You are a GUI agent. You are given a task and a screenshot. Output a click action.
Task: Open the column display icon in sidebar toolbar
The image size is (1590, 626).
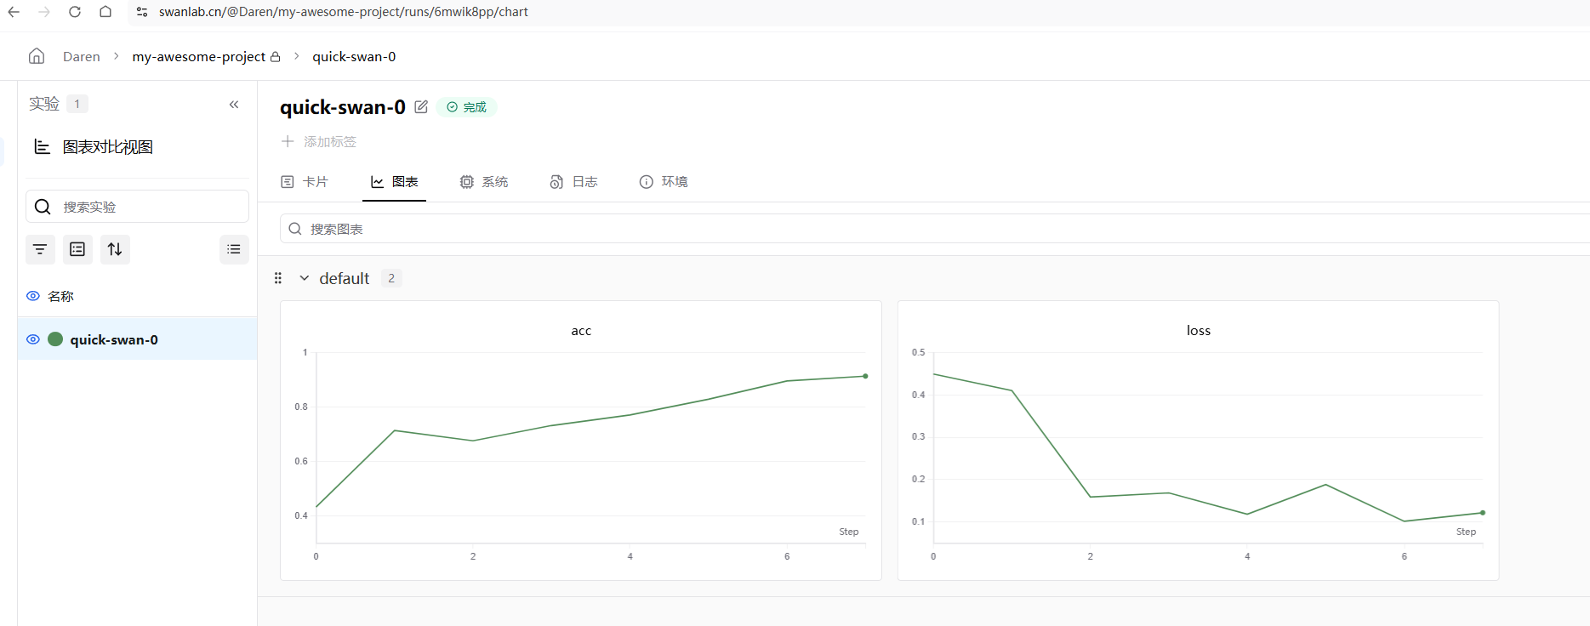click(x=77, y=249)
